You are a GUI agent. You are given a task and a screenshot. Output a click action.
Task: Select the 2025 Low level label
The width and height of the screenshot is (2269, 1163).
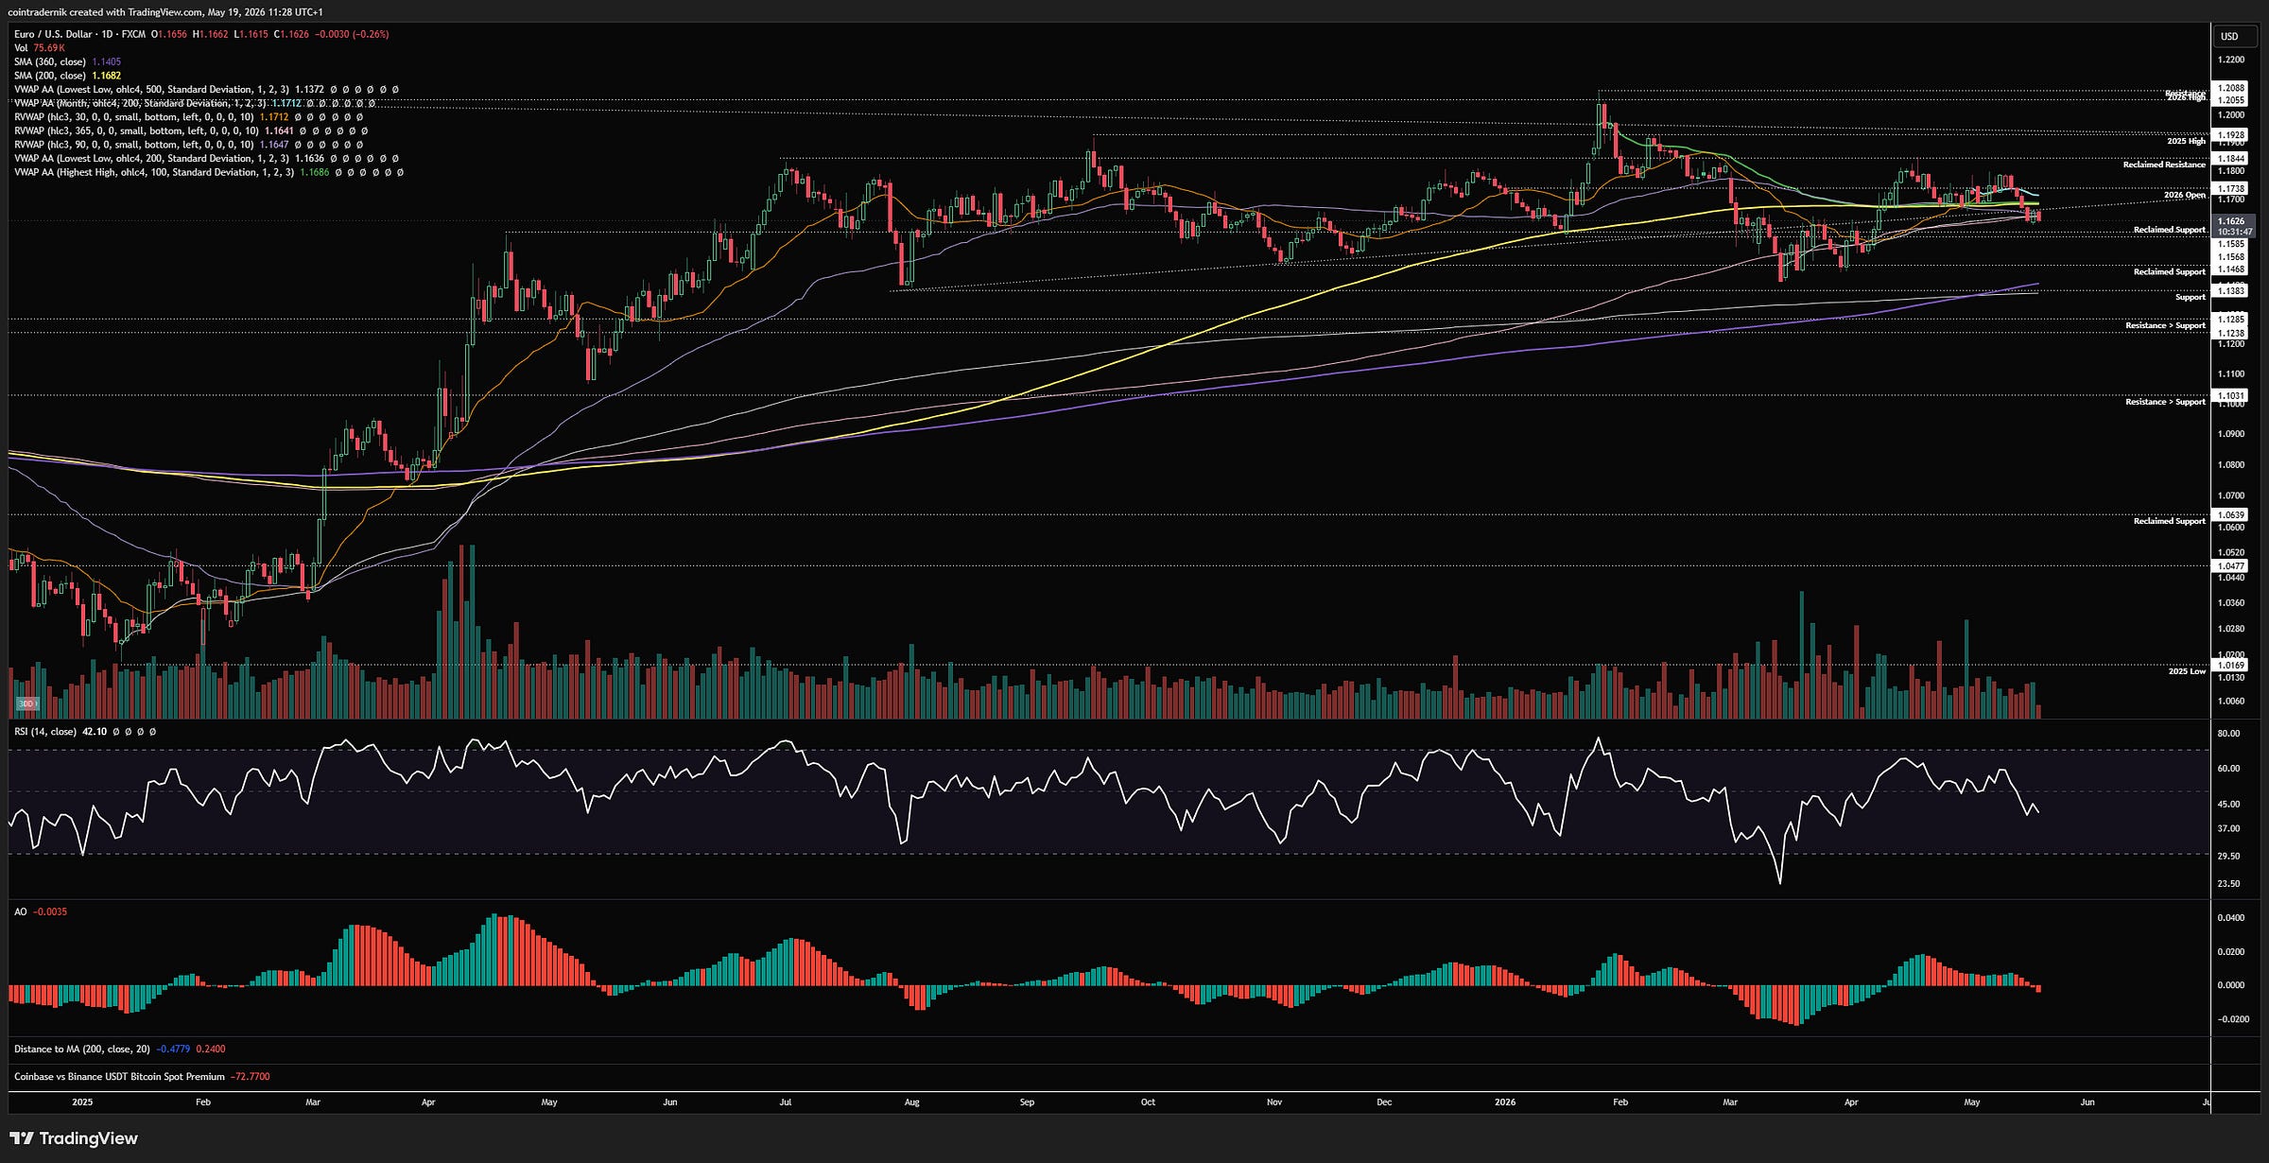pos(2187,671)
